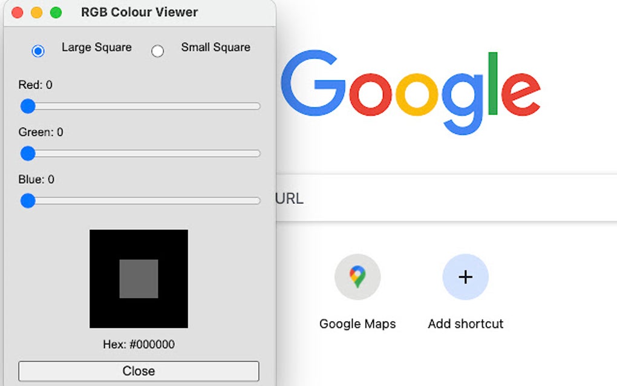This screenshot has width=617, height=386.
Task: Click the Red slider thumb
Action: [x=28, y=106]
